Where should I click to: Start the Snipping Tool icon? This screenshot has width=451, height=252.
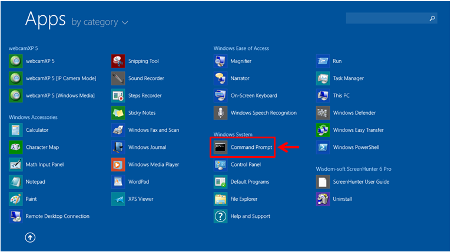click(x=118, y=61)
